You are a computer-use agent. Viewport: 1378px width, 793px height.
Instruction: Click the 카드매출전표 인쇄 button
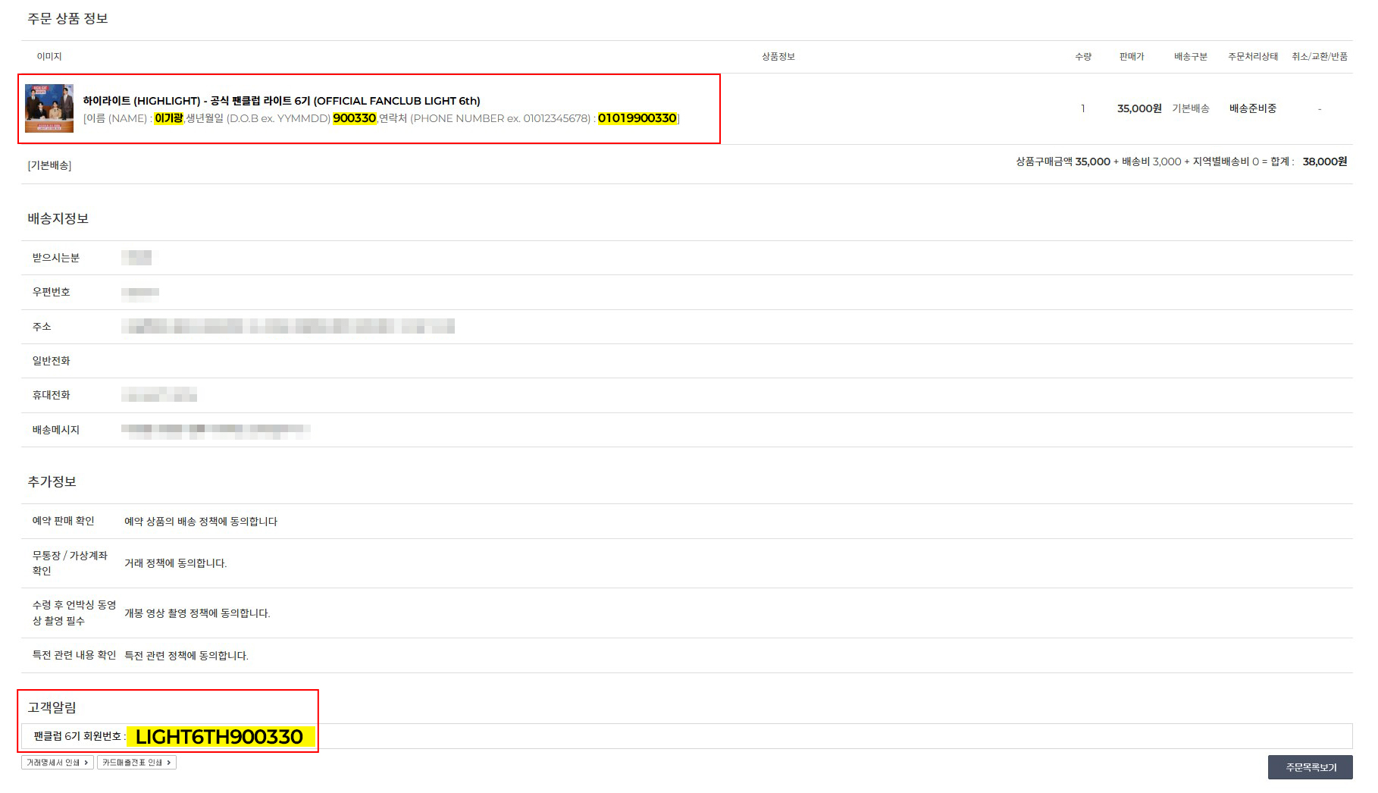coord(136,763)
